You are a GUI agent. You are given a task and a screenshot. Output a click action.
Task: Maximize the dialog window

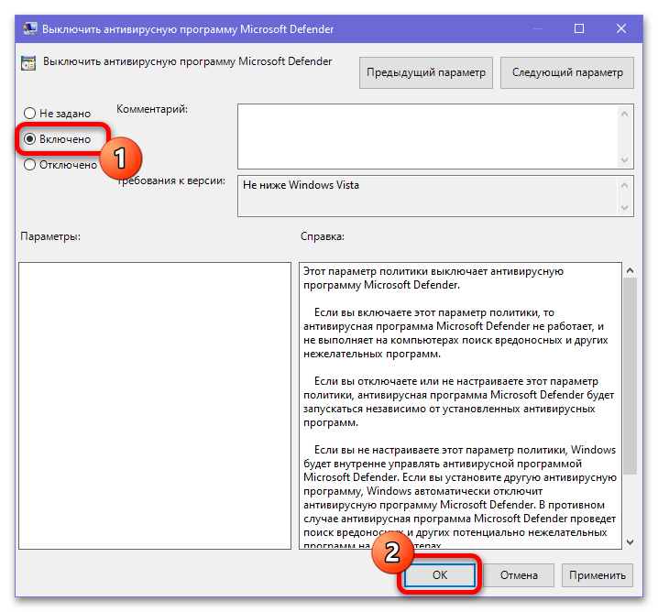[x=579, y=28]
